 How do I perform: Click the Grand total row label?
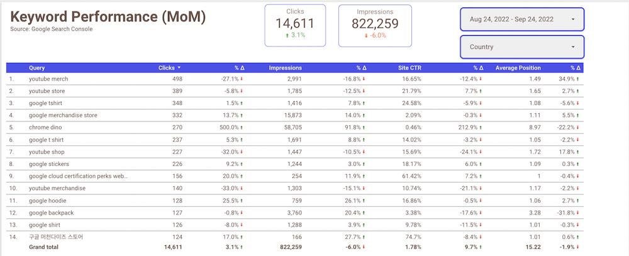point(43,247)
